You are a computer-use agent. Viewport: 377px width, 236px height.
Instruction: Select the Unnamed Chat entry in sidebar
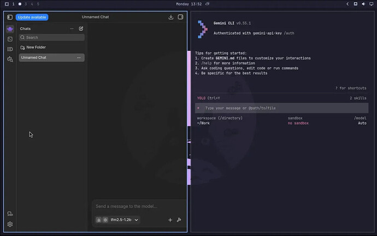(x=52, y=58)
